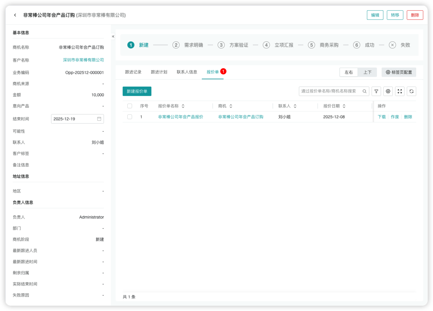
Task: Switch layout to 上下
Action: pos(367,72)
